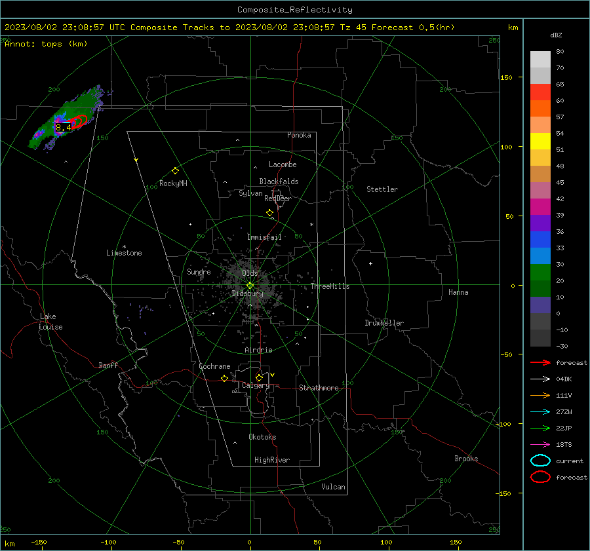
Task: Select the purple swatch between 39 and 36 dBZ
Action: click(x=540, y=223)
